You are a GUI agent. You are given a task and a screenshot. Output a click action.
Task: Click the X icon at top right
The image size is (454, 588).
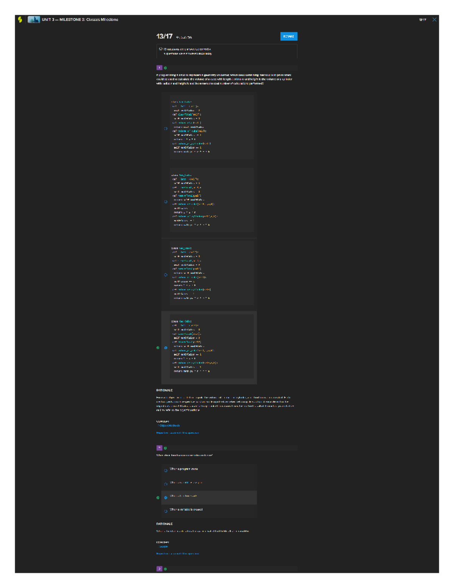tap(434, 20)
